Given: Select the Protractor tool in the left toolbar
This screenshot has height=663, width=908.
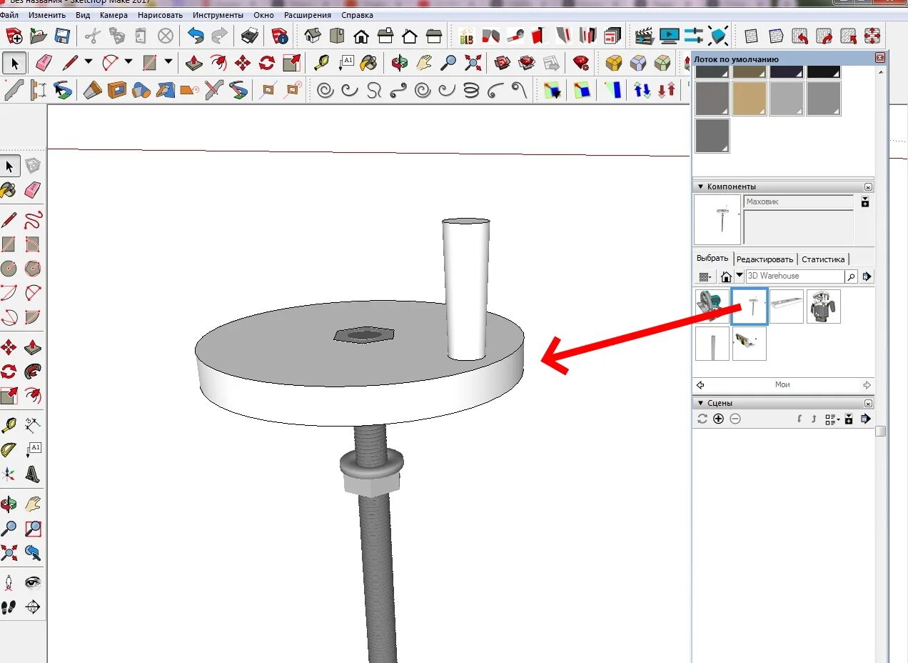Looking at the screenshot, I should click(9, 450).
